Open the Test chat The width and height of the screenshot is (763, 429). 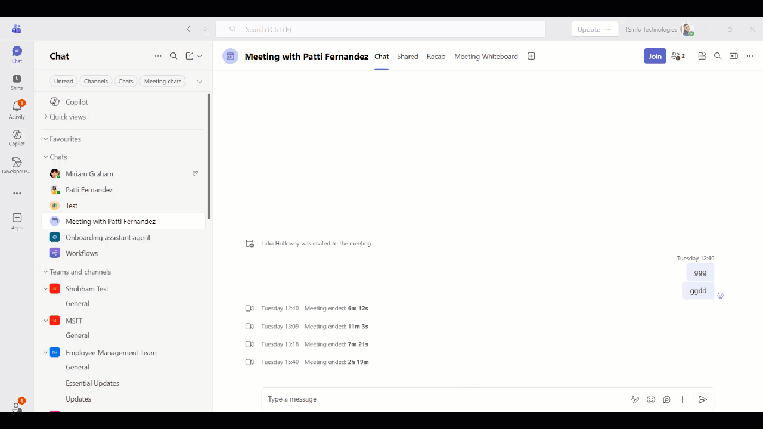coord(123,206)
